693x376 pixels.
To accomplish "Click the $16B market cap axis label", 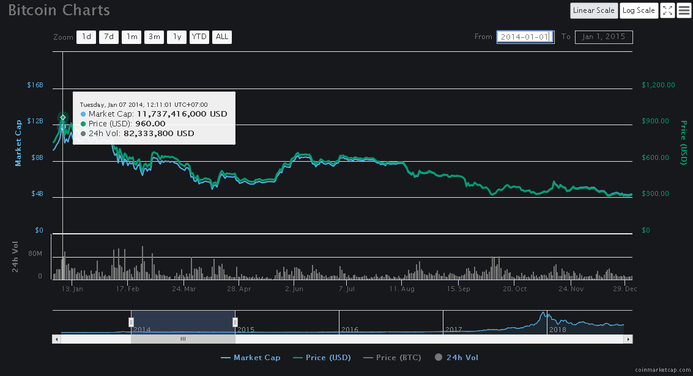I will tap(35, 85).
